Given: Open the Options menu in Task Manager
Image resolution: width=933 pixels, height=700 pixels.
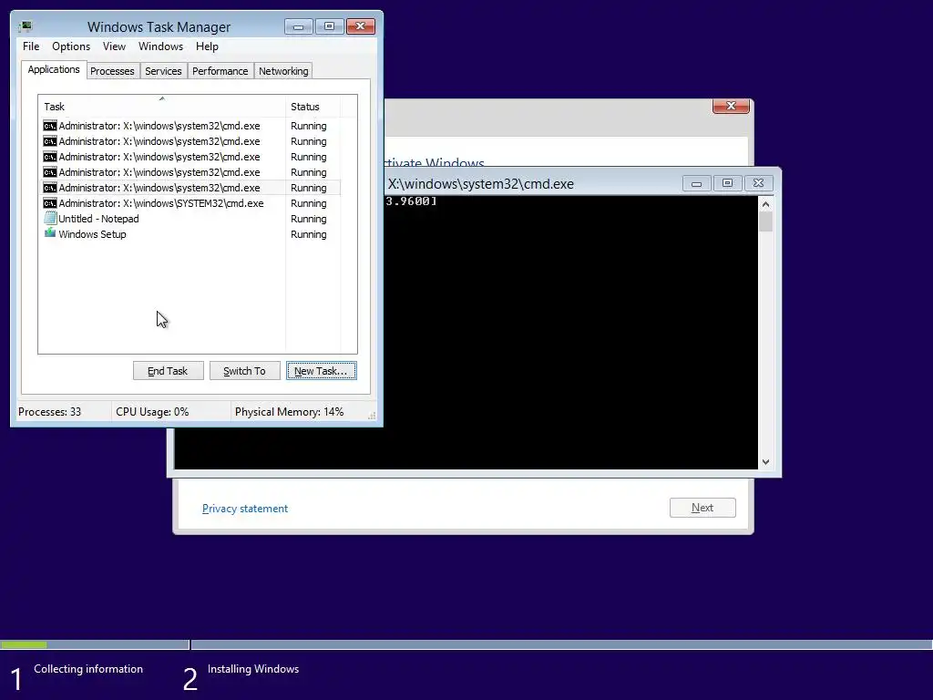Looking at the screenshot, I should 71,46.
